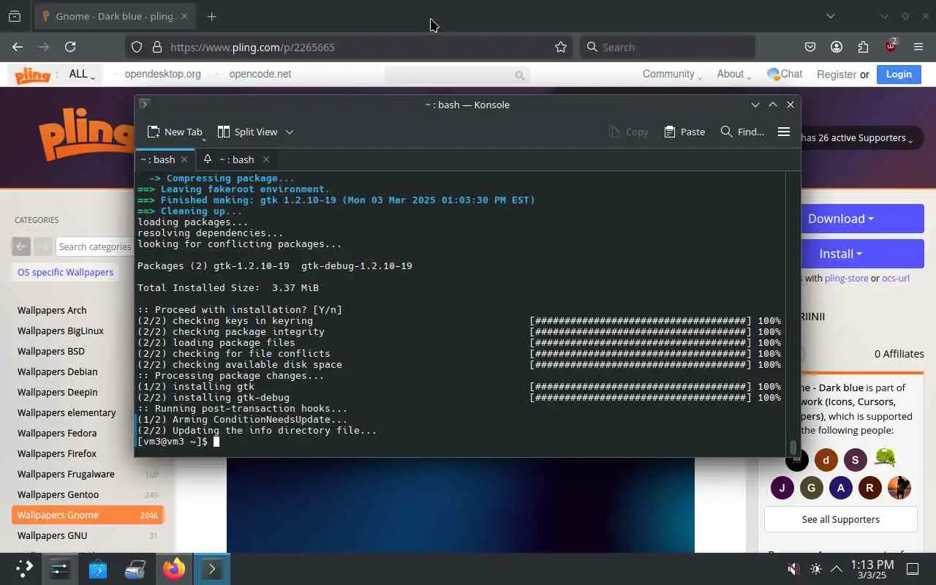936x585 pixels.
Task: Expand the ALL category dropdown on pling
Action: pyautogui.click(x=82, y=75)
